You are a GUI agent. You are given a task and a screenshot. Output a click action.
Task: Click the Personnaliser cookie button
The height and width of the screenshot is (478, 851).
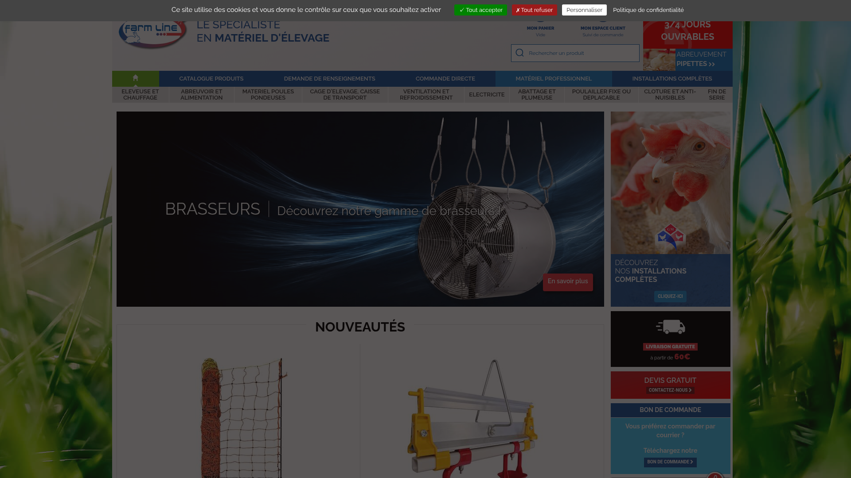[584, 10]
